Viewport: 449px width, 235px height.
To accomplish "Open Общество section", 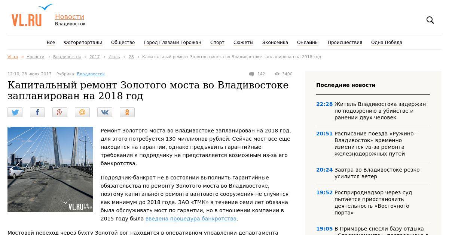I will (x=123, y=43).
